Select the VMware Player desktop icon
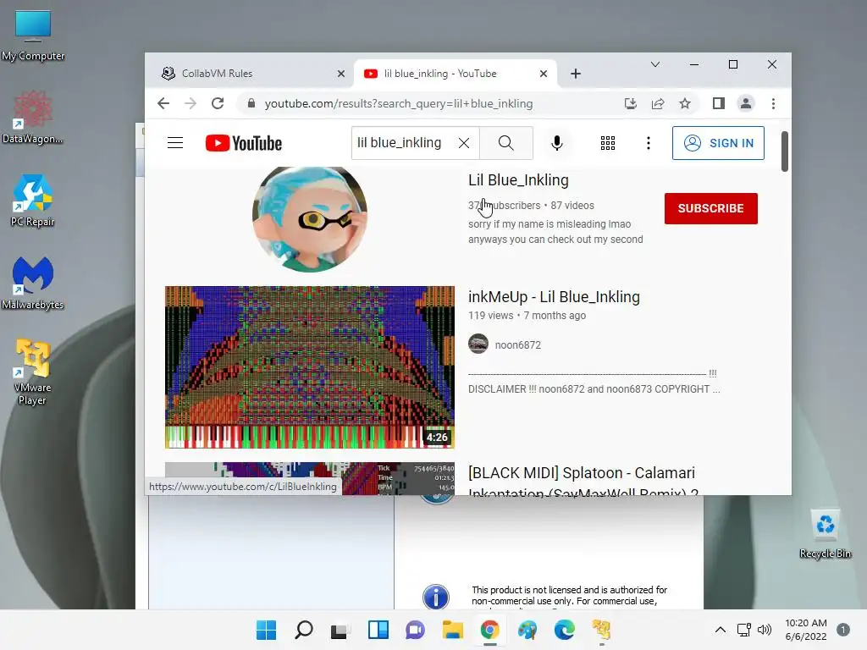The image size is (867, 650). (33, 372)
